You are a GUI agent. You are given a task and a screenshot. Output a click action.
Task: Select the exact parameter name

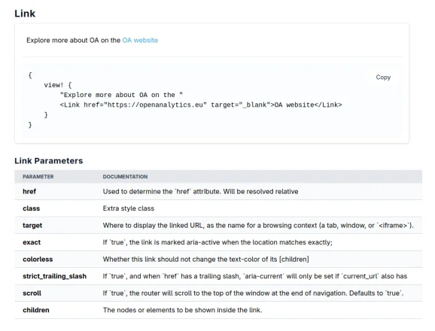[32, 242]
